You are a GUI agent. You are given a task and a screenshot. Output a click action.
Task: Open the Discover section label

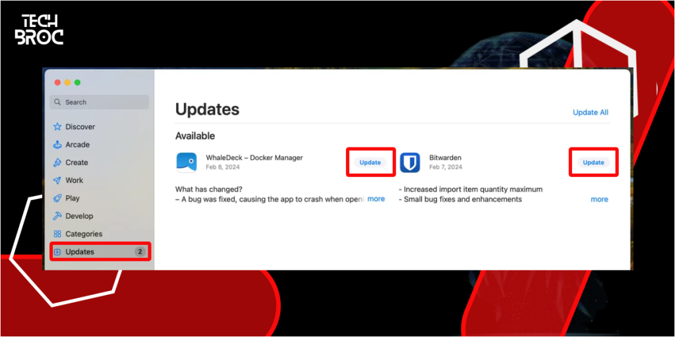80,127
